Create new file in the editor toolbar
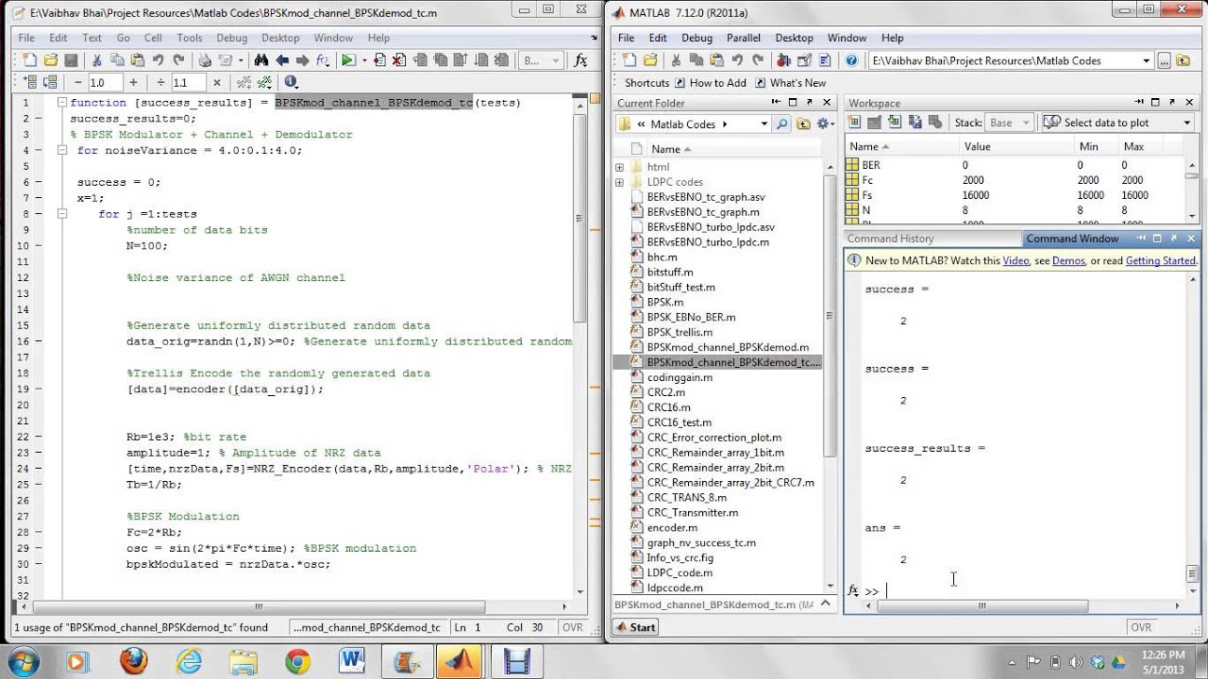Screen dimensions: 1208x679 click(x=30, y=60)
